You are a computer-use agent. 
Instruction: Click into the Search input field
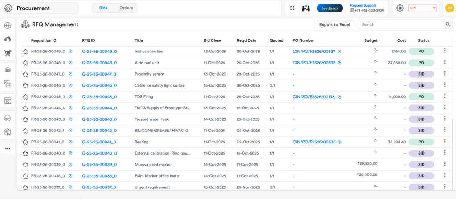[x=399, y=24]
